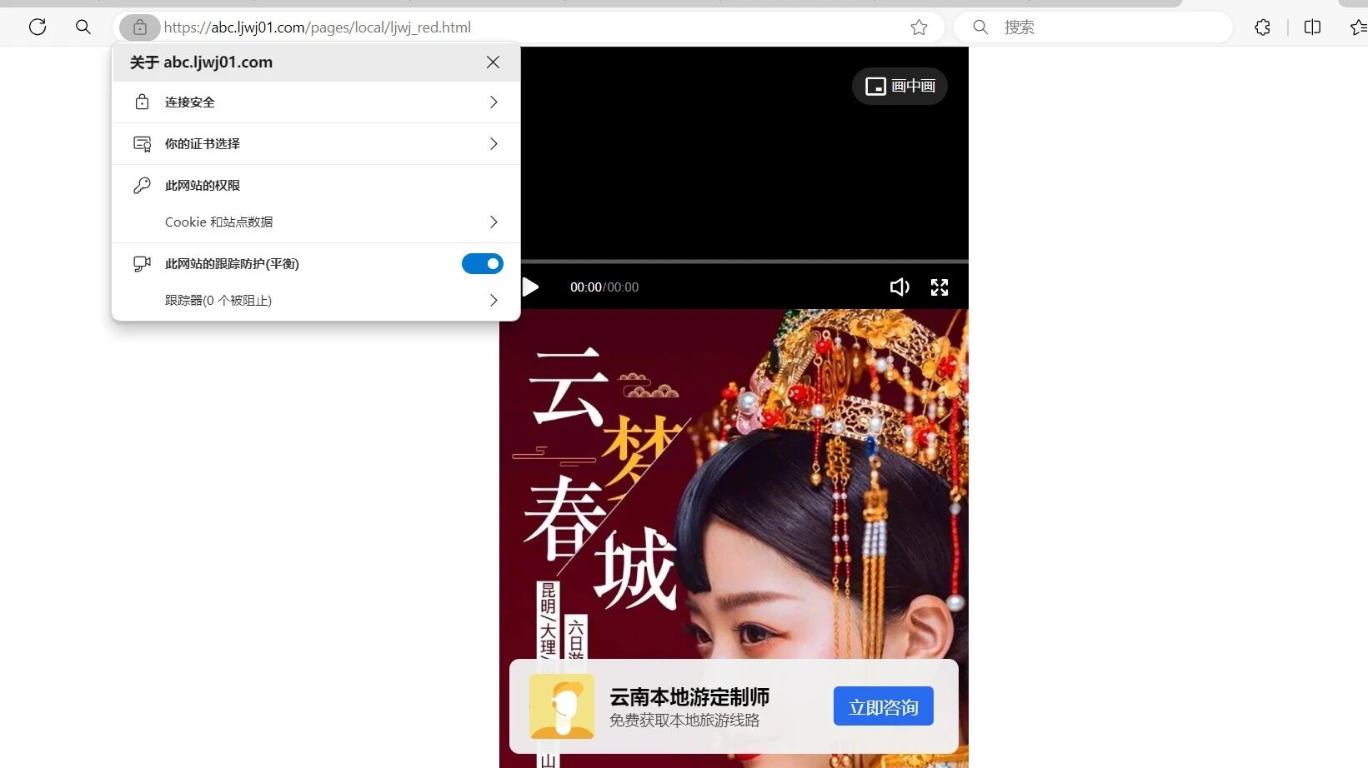Screen dimensions: 1368x768
Task: Click the search box magnifier icon
Action: (980, 27)
